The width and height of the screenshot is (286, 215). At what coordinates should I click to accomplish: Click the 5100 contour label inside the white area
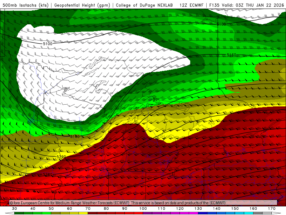(x=48, y=44)
